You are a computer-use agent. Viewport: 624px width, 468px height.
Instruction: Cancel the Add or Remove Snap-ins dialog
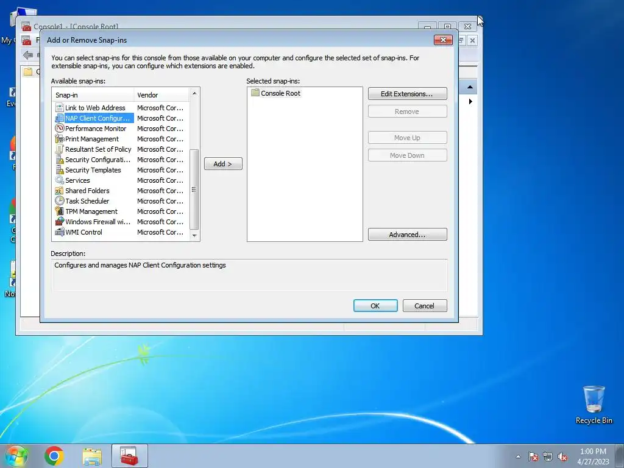tap(424, 306)
